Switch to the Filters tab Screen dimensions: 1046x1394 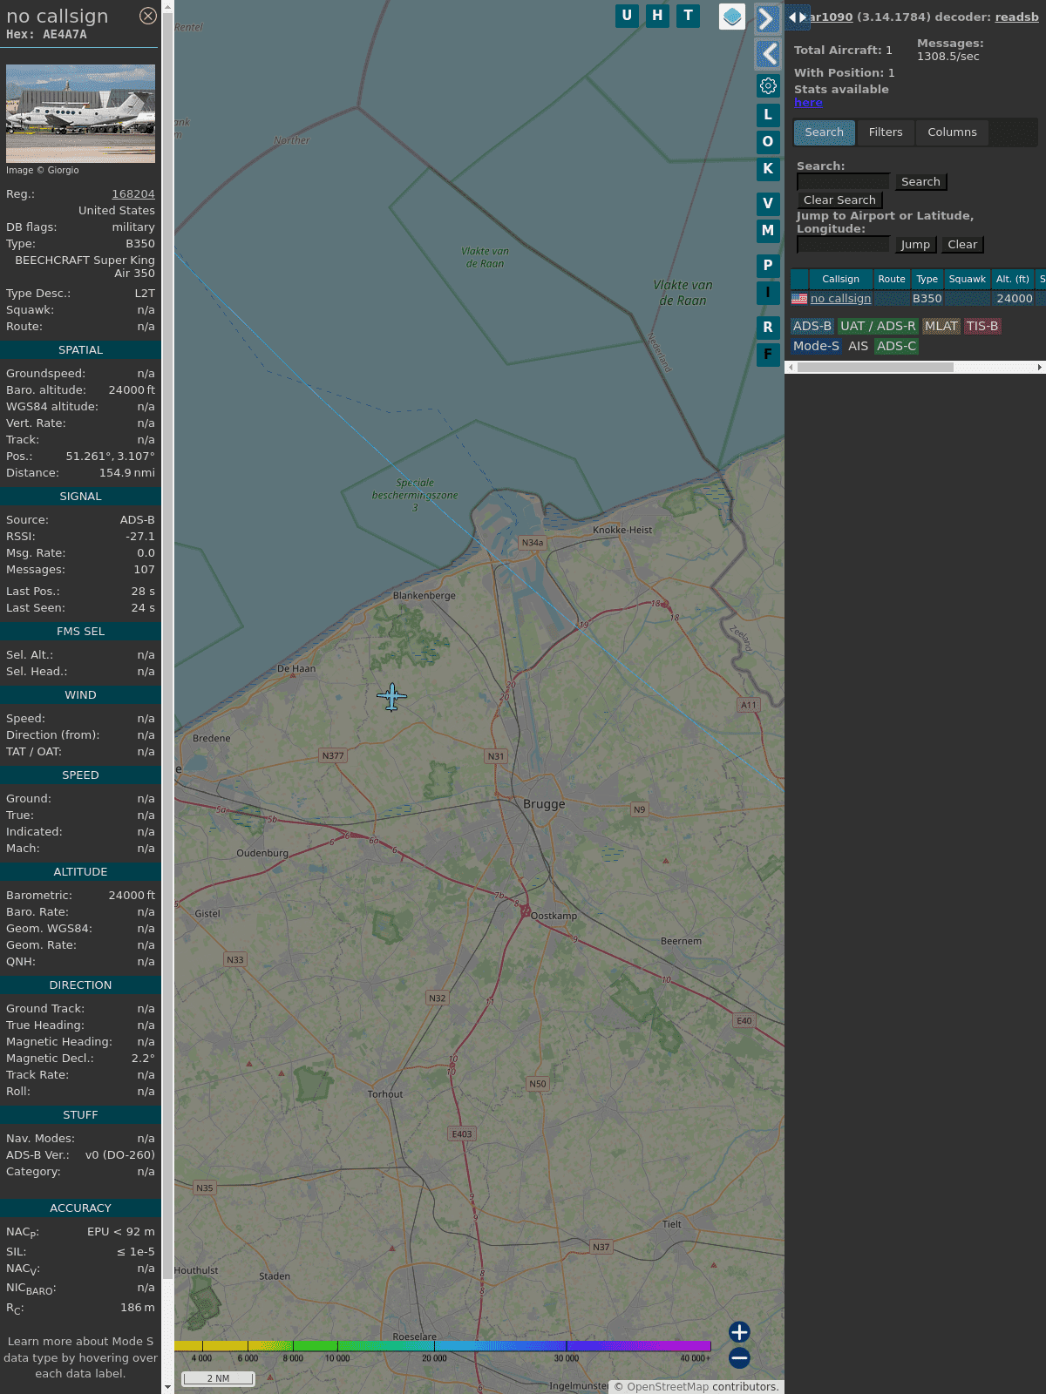pos(885,132)
